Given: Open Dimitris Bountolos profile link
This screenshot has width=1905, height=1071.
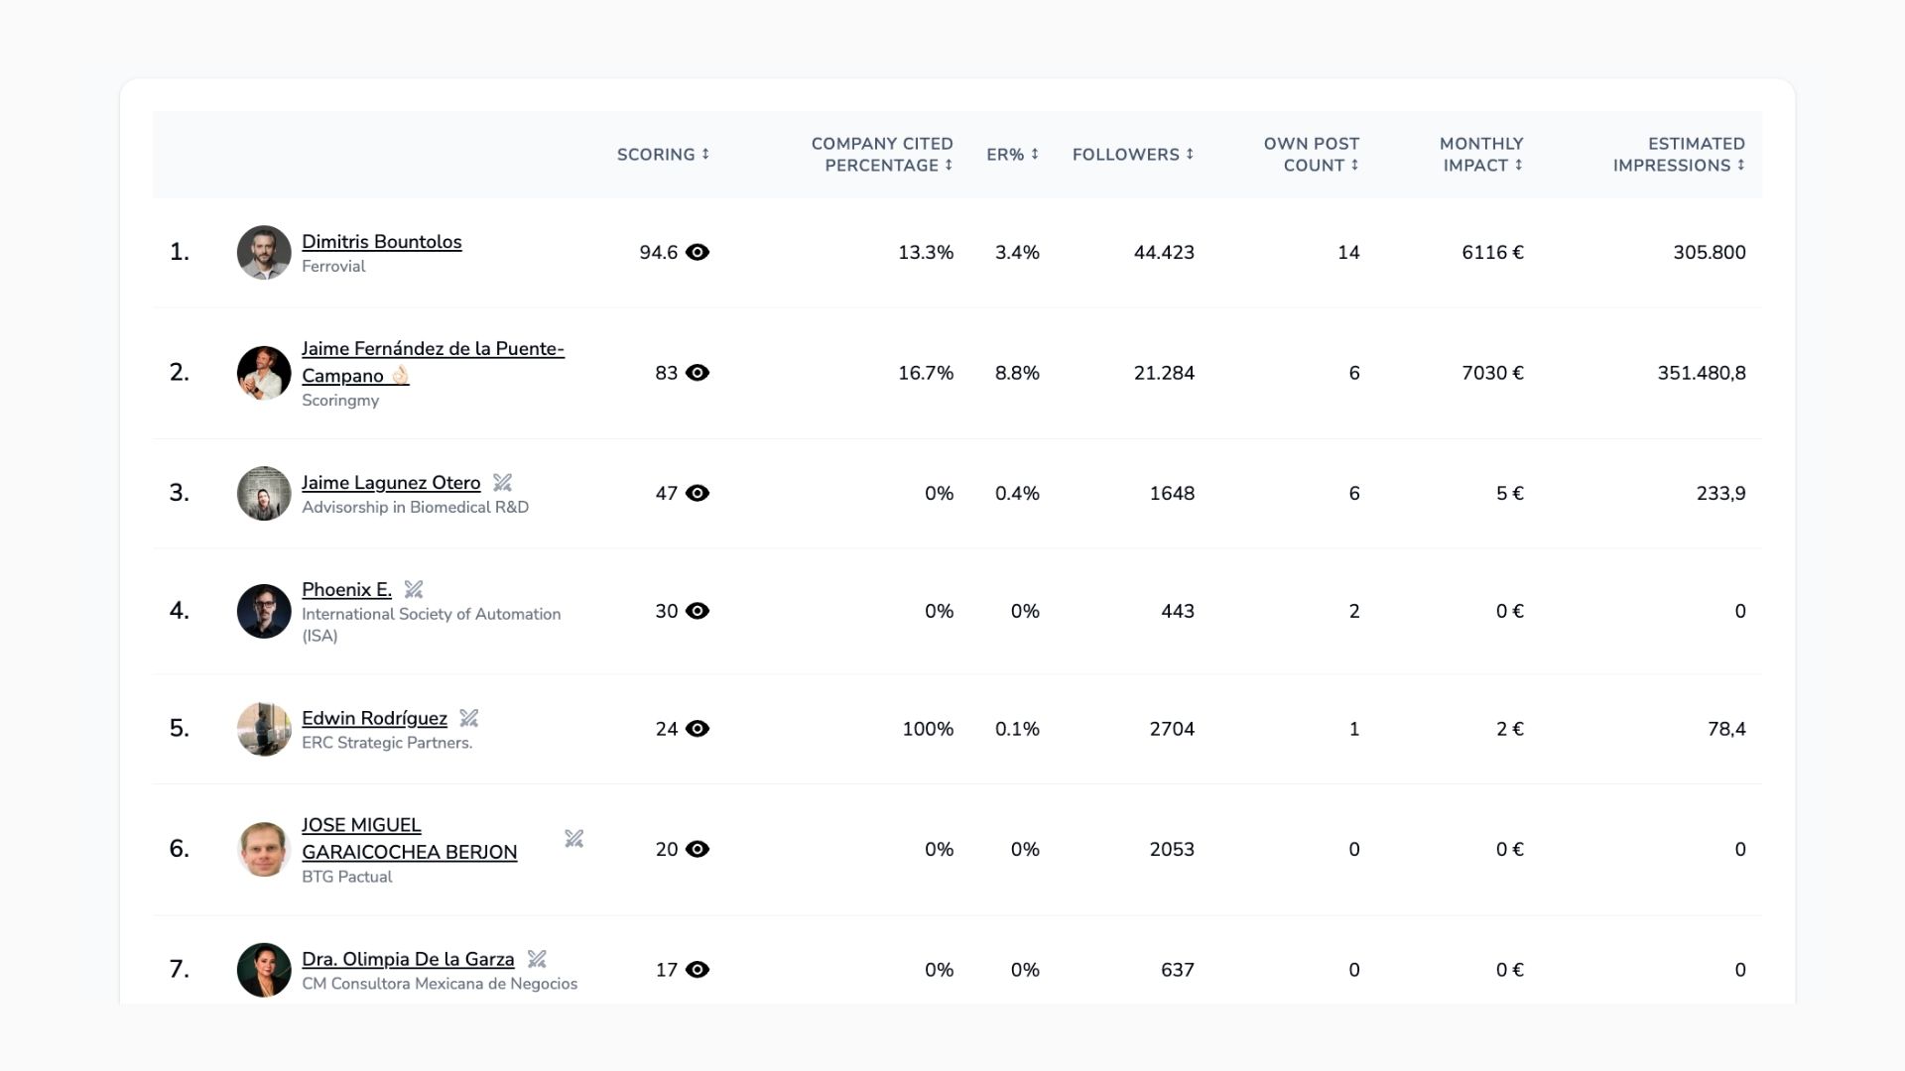Looking at the screenshot, I should (382, 242).
